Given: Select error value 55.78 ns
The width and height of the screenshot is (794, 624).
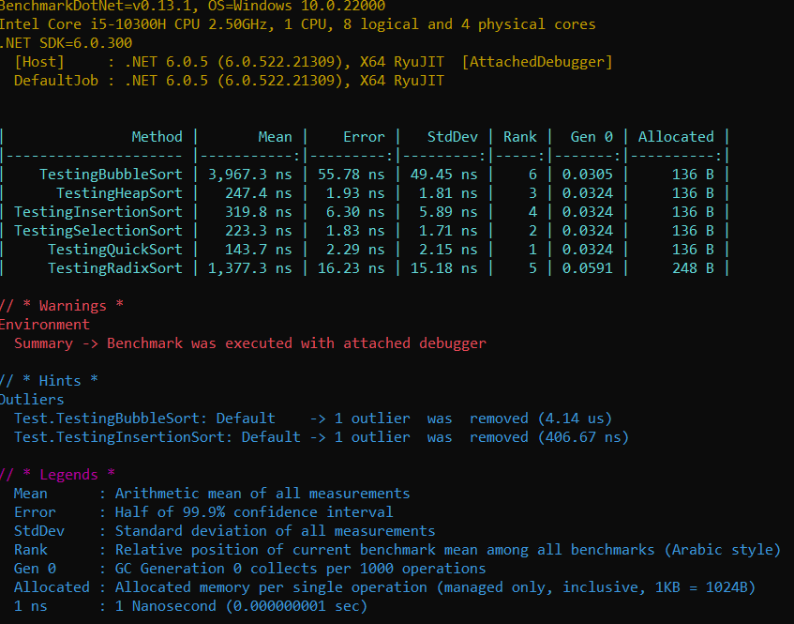Looking at the screenshot, I should pos(352,175).
